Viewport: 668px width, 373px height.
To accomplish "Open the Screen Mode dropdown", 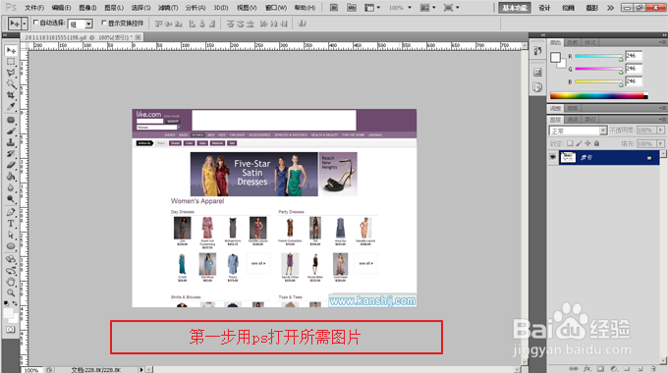I will (451, 8).
